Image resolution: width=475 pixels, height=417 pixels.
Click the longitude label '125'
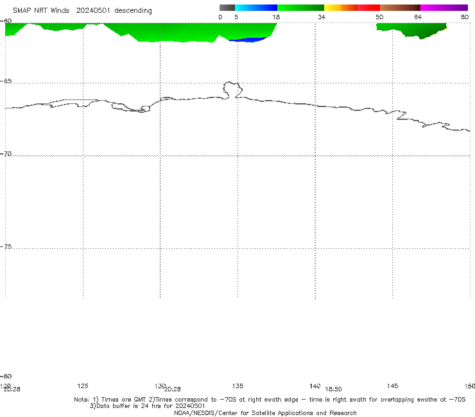point(83,386)
